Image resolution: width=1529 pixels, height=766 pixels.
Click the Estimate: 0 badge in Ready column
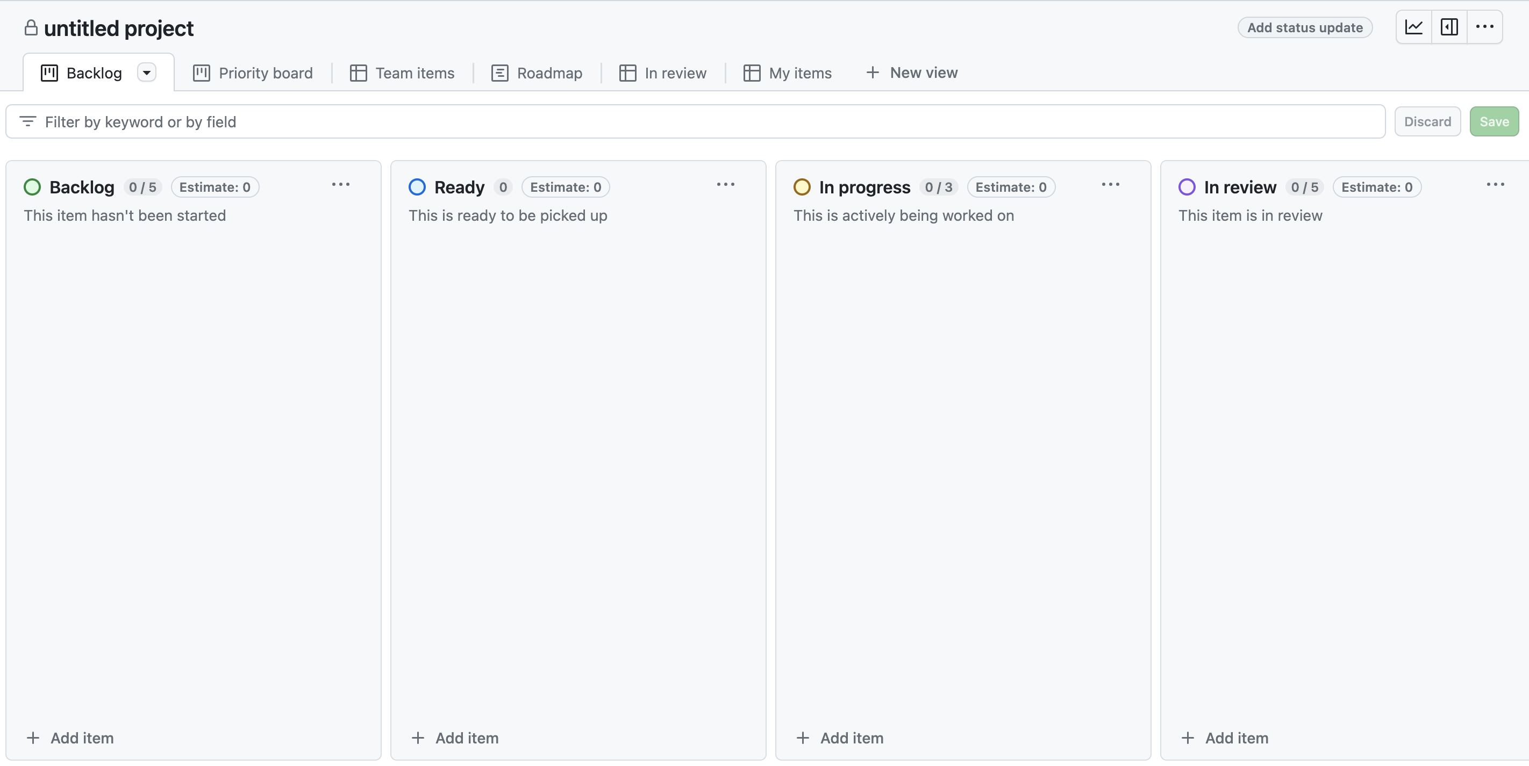565,187
